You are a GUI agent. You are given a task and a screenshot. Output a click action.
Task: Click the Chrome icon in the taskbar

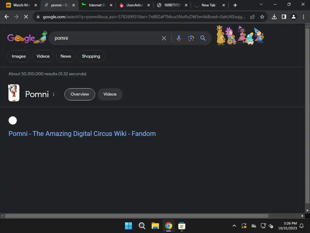pyautogui.click(x=168, y=226)
